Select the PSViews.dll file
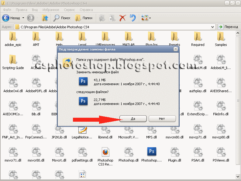This screenshot has height=181, width=241. [221, 154]
